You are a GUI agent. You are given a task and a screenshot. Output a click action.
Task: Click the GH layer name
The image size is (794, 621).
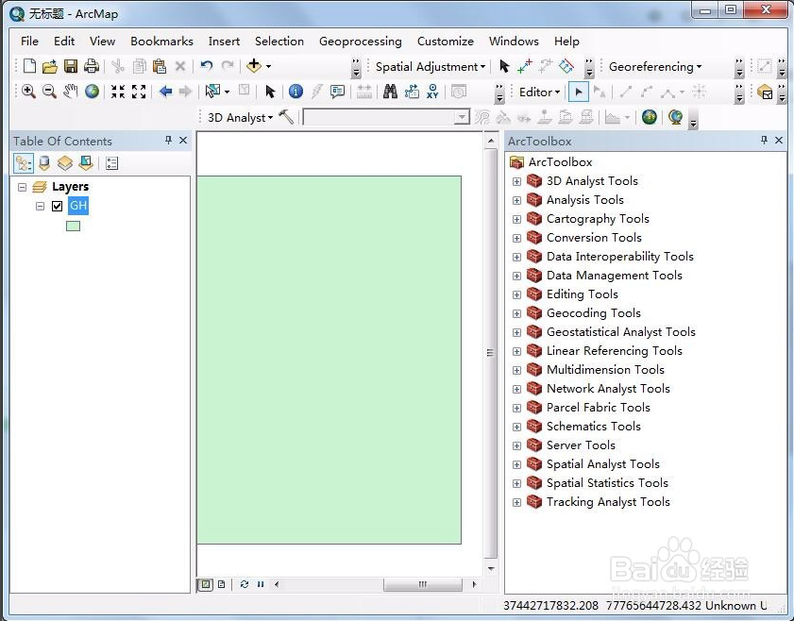78,206
